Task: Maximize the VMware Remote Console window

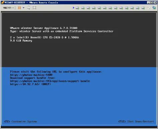Action: coord(152,2)
